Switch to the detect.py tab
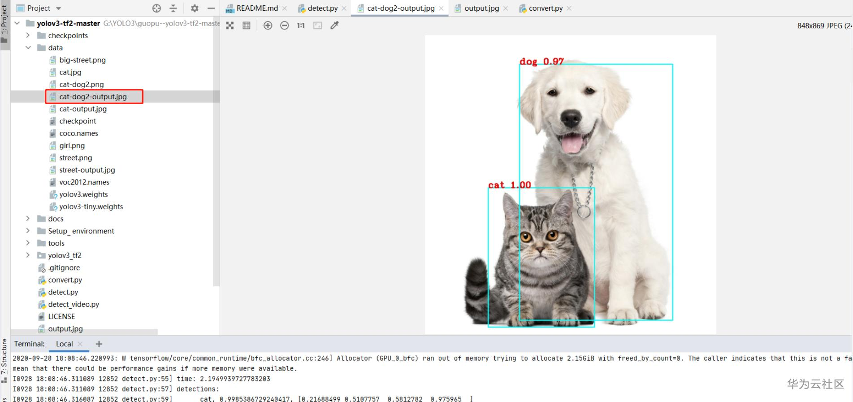This screenshot has height=402, width=853. [x=322, y=8]
